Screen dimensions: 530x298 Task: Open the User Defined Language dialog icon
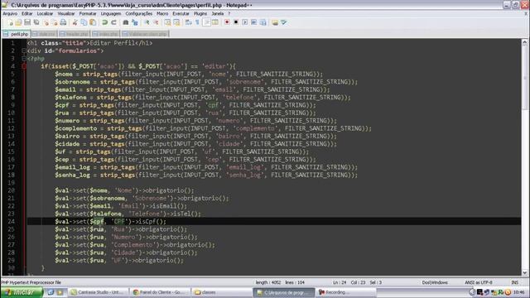tap(215, 22)
